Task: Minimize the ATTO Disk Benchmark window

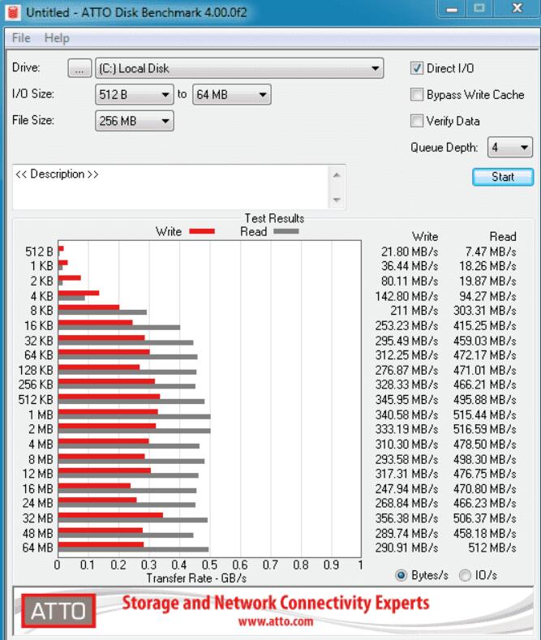Action: click(x=452, y=9)
